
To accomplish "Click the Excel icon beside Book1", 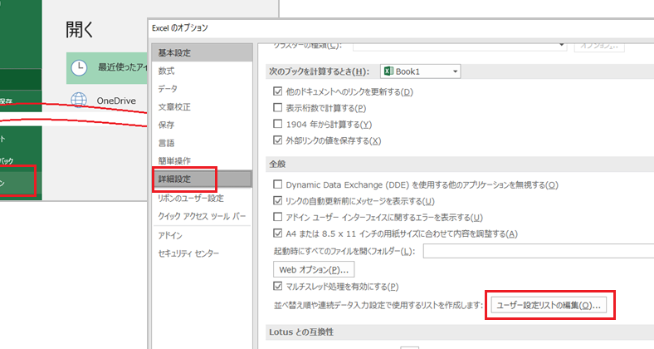I will point(388,71).
